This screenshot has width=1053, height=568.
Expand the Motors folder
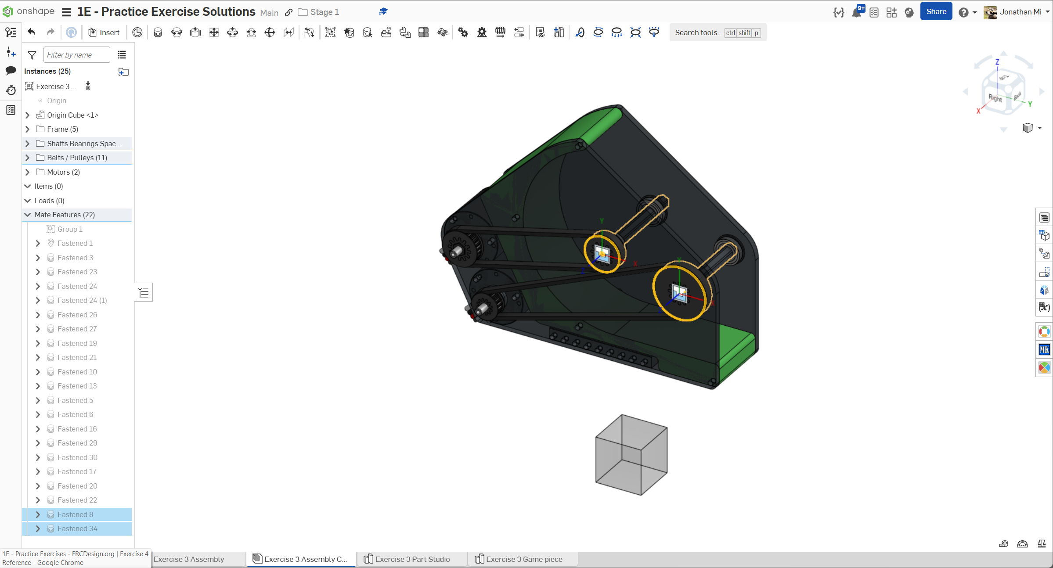(28, 172)
